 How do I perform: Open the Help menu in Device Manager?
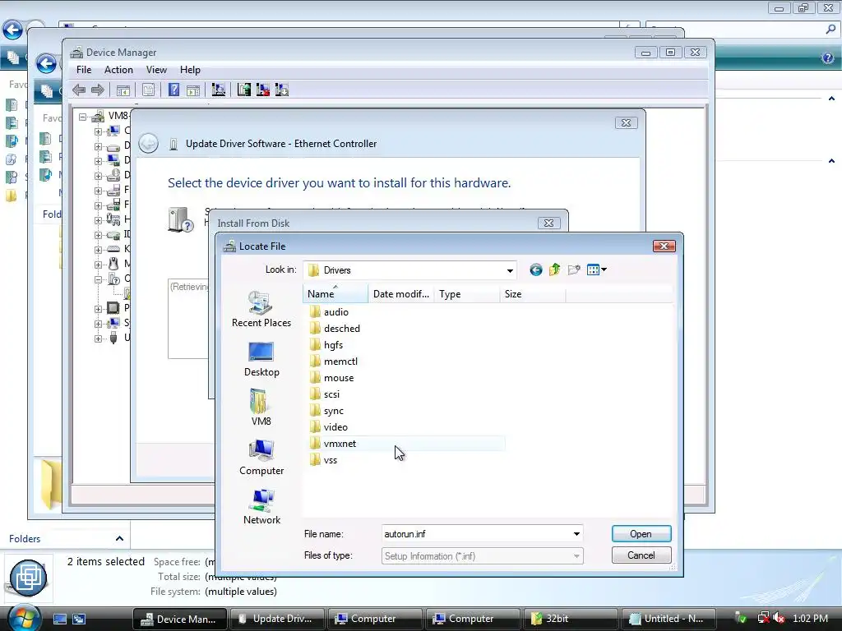click(190, 70)
